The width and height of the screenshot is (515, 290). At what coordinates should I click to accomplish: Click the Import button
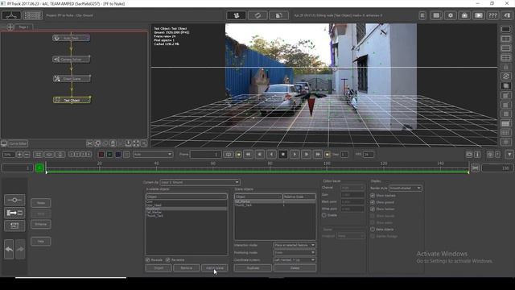click(159, 268)
